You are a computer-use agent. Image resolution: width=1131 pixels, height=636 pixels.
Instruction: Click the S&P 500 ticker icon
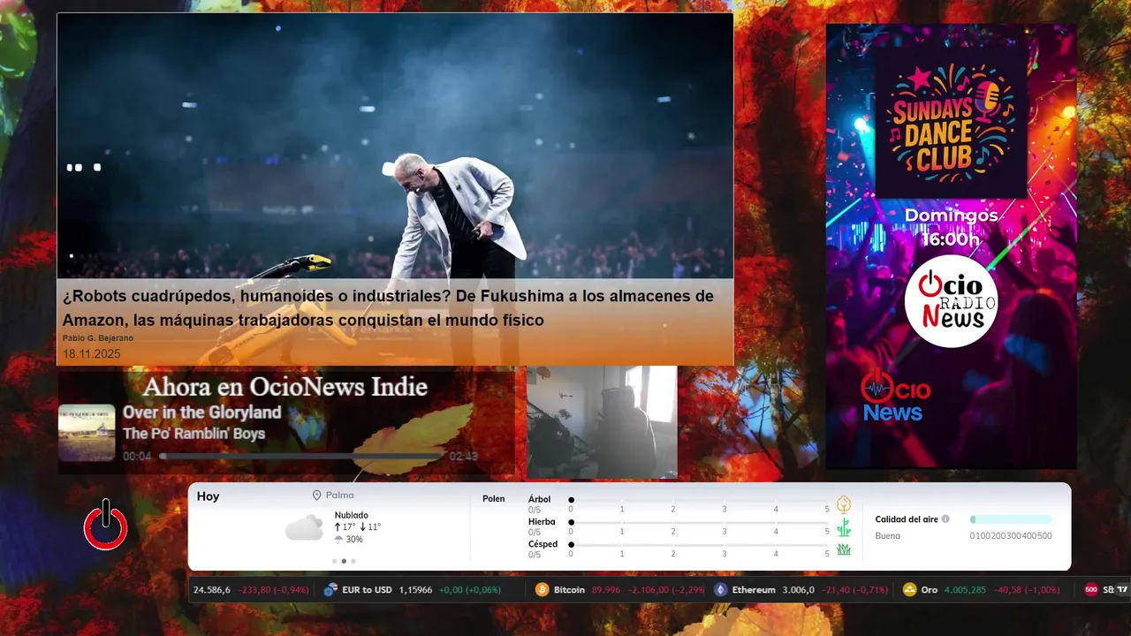point(1091,589)
